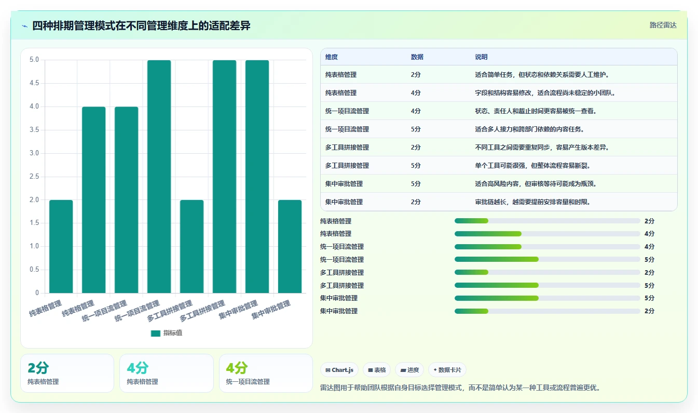Click the progress bar for 多工具拼接管理 2分
This screenshot has height=413, width=698.
click(548, 272)
